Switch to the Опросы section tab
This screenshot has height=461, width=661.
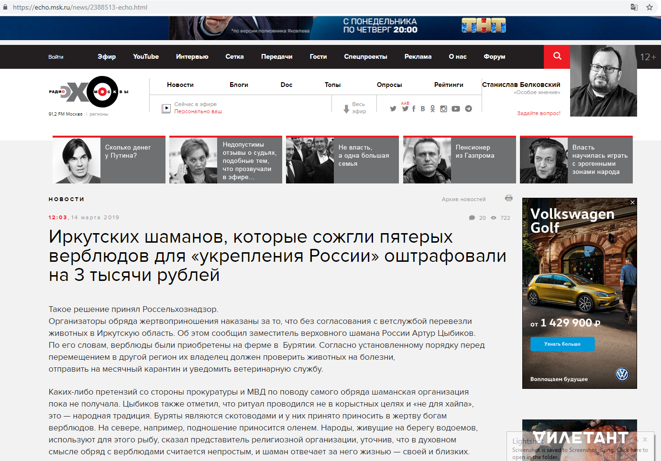(389, 85)
